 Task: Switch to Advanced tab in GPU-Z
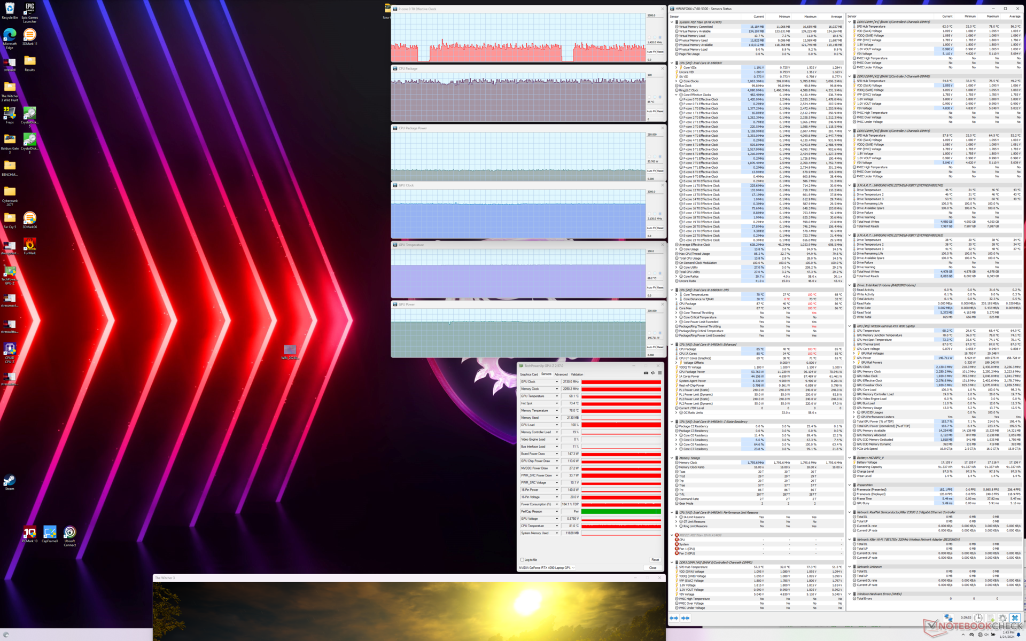click(x=561, y=374)
